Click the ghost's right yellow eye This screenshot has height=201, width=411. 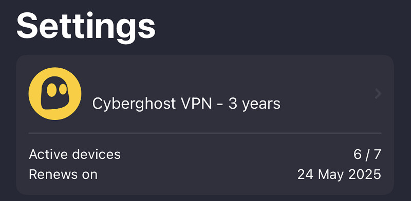(63, 89)
